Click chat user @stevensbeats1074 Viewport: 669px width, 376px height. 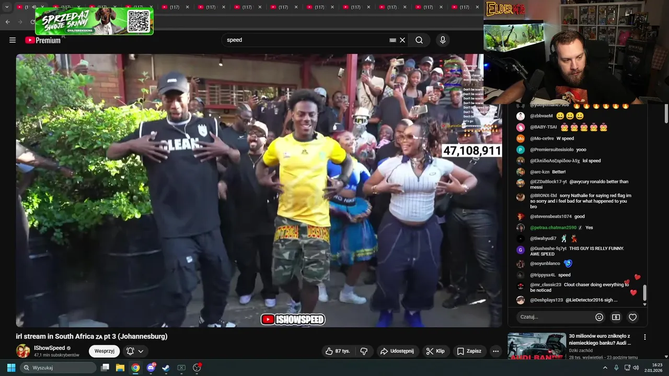pyautogui.click(x=550, y=216)
